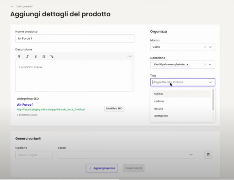The height and width of the screenshot is (180, 234).
Task: Clear the Marca selection with the X
Action: coord(205,47)
